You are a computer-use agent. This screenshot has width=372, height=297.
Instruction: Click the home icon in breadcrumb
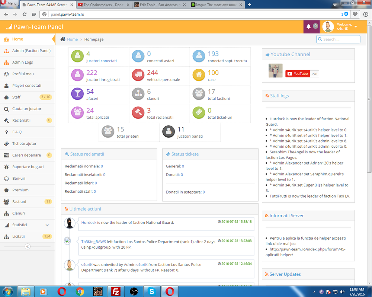[x=62, y=39]
